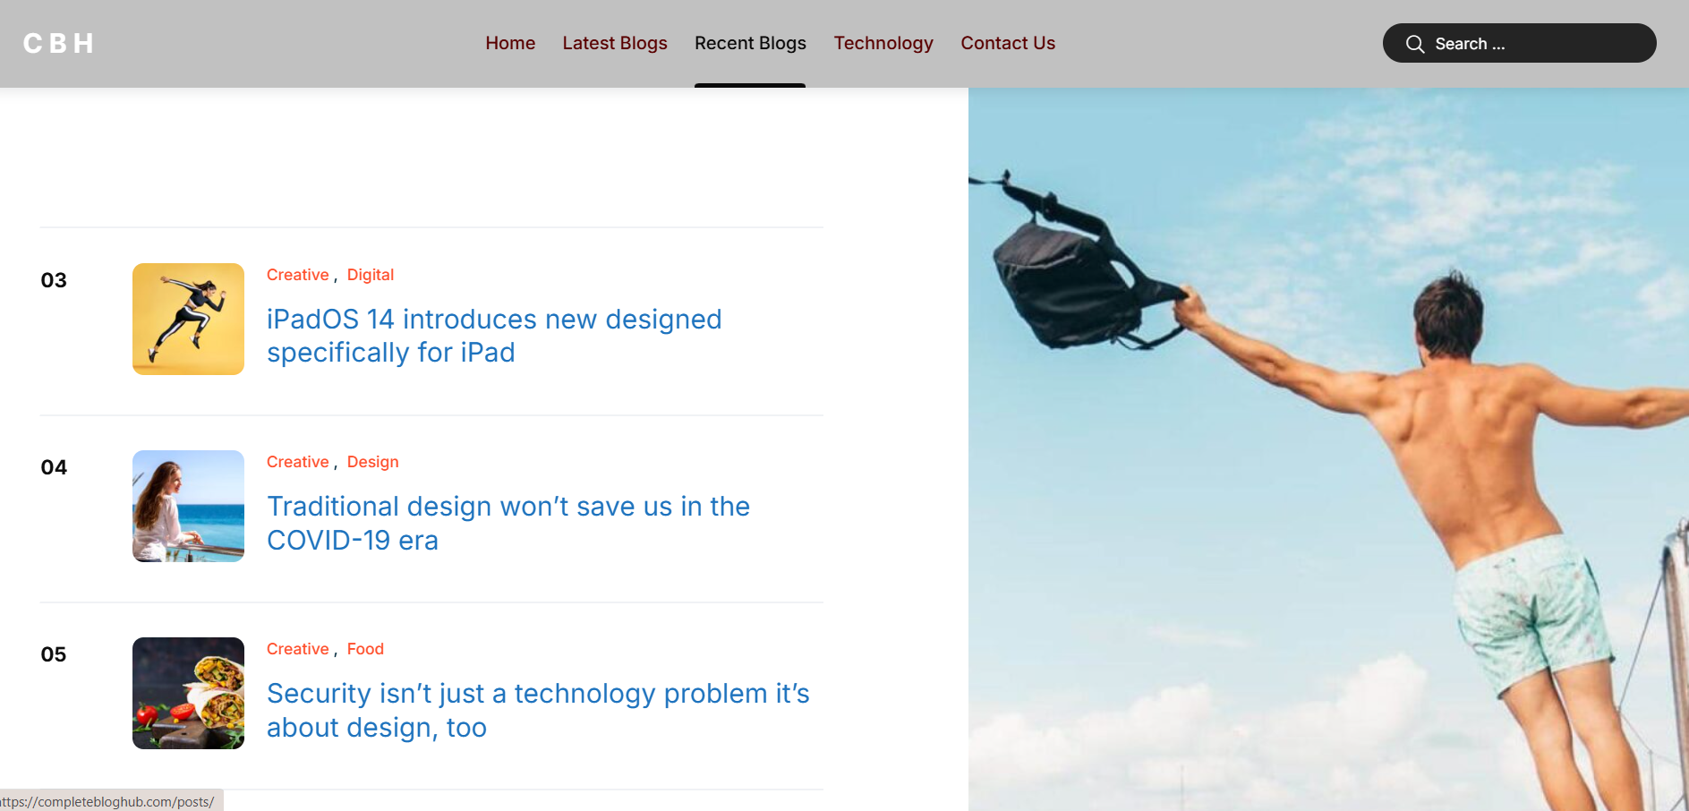Click Creative tag on post 05

(x=297, y=649)
